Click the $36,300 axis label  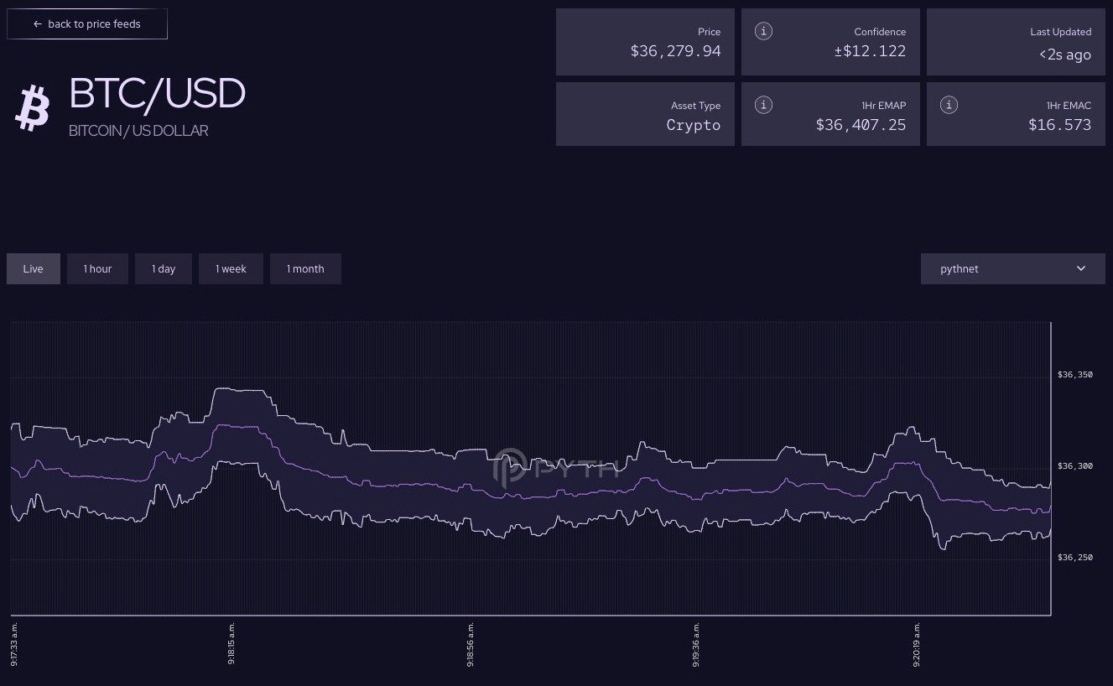(1075, 465)
